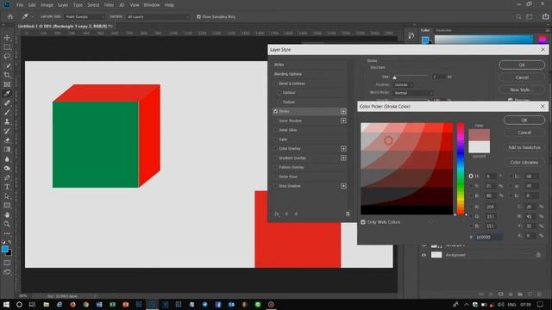Select the Clone Stamp tool
The height and width of the screenshot is (310, 552).
click(x=7, y=121)
